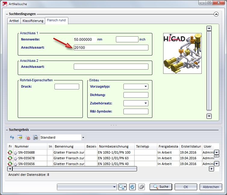Expand the Standard view dropdown
The height and width of the screenshot is (195, 227).
83,138
